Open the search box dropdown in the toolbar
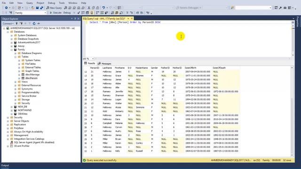Screen dimensions: 301x169 click(x=270, y=8)
